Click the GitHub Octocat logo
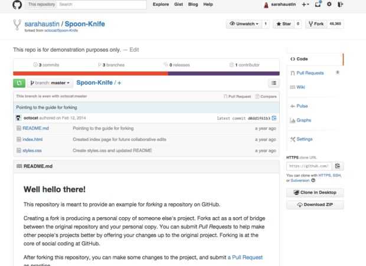Screen dimensions: 366x266 click(17, 5)
